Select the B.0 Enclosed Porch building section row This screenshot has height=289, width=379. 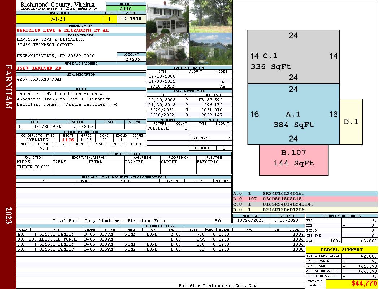pyautogui.click(x=160, y=239)
